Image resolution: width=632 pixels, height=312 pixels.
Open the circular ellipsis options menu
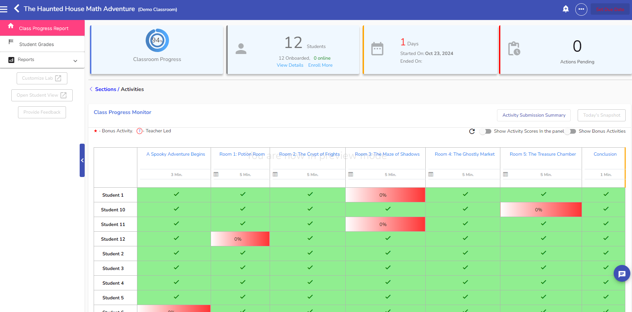point(581,9)
